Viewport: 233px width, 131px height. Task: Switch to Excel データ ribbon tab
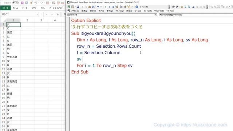tap(25, 8)
